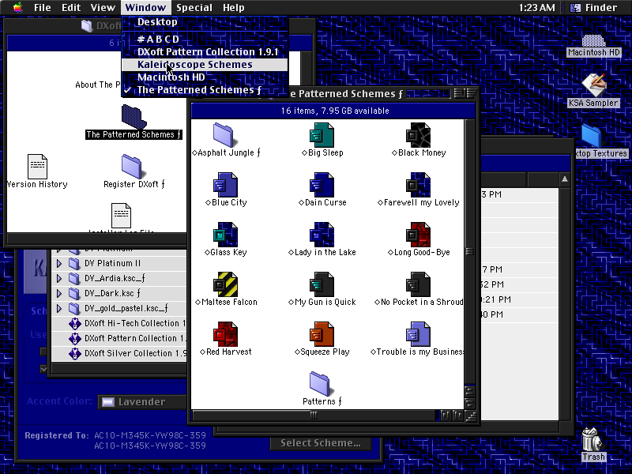
Task: Select the Version History document icon
Action: point(37,166)
